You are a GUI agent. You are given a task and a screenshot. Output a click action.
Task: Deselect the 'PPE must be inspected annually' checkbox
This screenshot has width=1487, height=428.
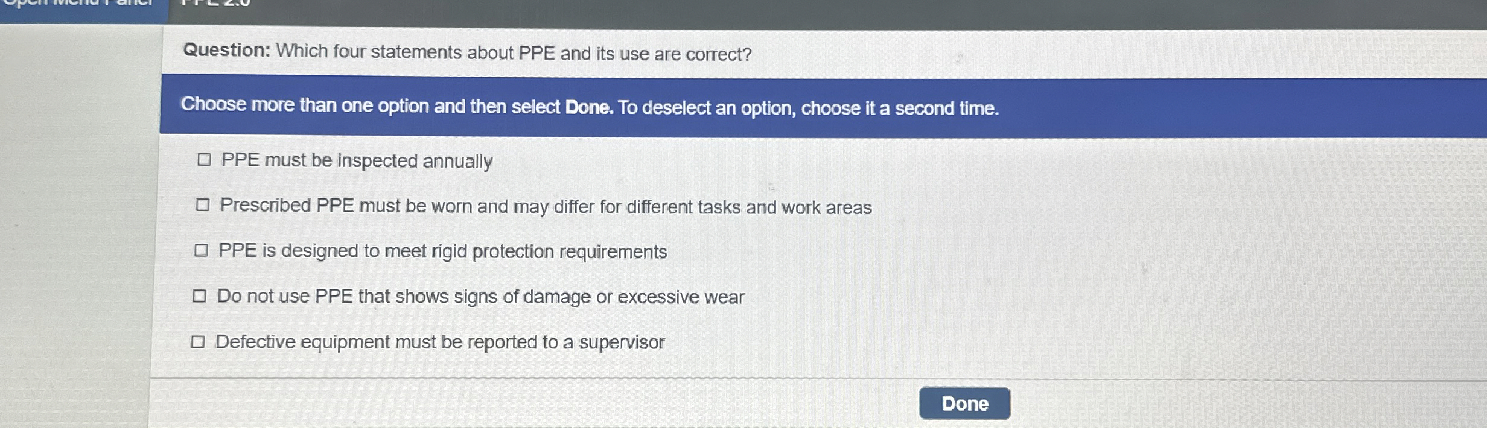coord(203,159)
